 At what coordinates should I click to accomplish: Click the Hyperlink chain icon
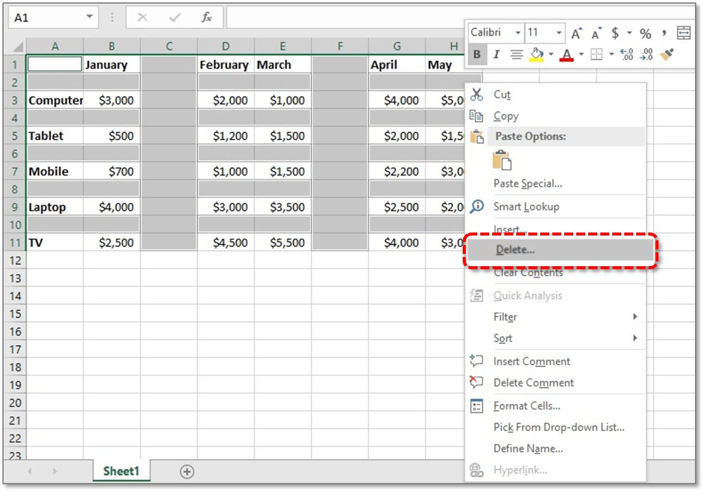click(x=477, y=470)
